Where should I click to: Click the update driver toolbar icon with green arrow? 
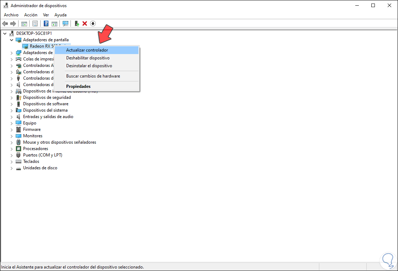[77, 23]
